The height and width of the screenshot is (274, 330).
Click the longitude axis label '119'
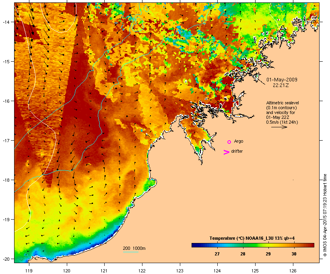[29, 271]
